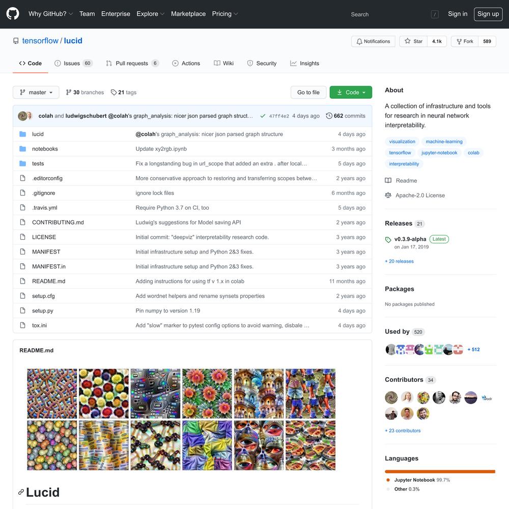
Task: Expand the Why GitHub? menu
Action: (50, 14)
